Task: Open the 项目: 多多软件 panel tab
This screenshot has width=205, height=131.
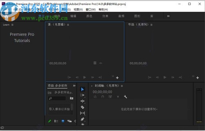Action: [x=57, y=86]
